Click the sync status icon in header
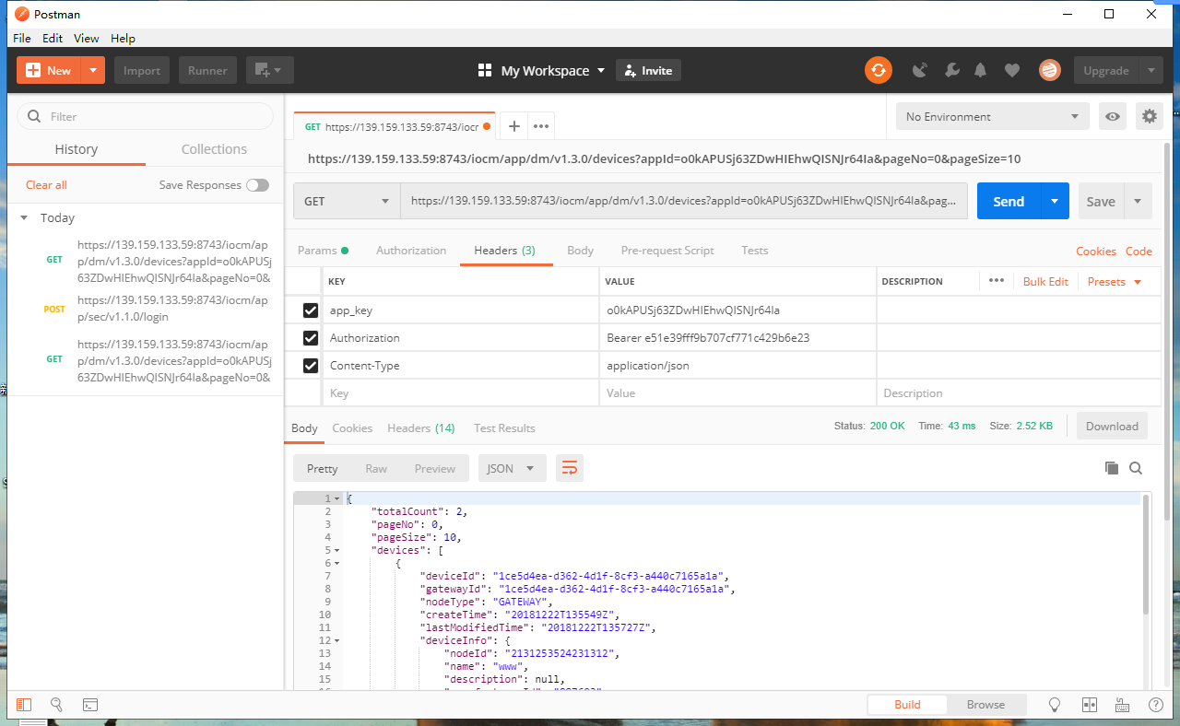The width and height of the screenshot is (1180, 726). click(878, 70)
